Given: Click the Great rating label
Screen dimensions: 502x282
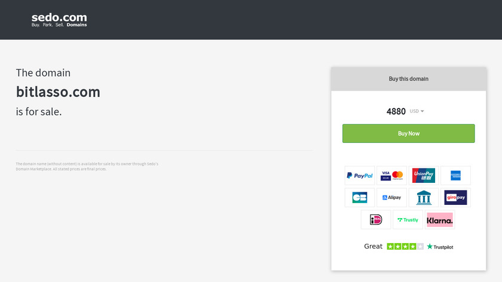Looking at the screenshot, I should click(x=373, y=246).
